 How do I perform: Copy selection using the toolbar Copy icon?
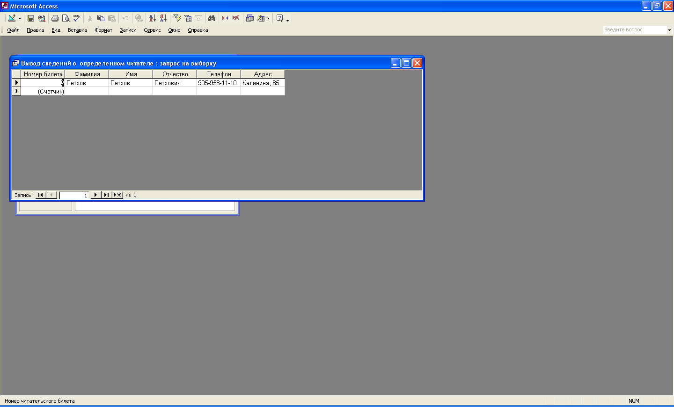[101, 18]
